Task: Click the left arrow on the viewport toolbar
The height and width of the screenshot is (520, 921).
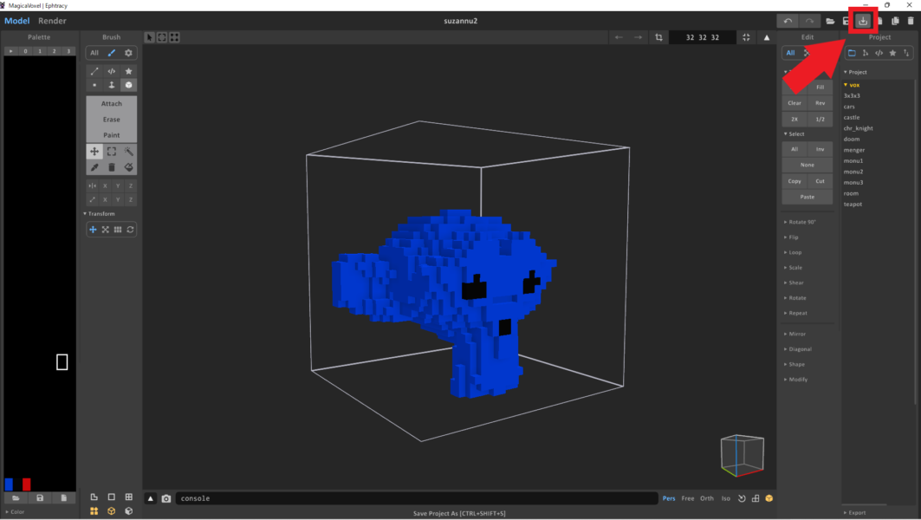Action: click(619, 37)
